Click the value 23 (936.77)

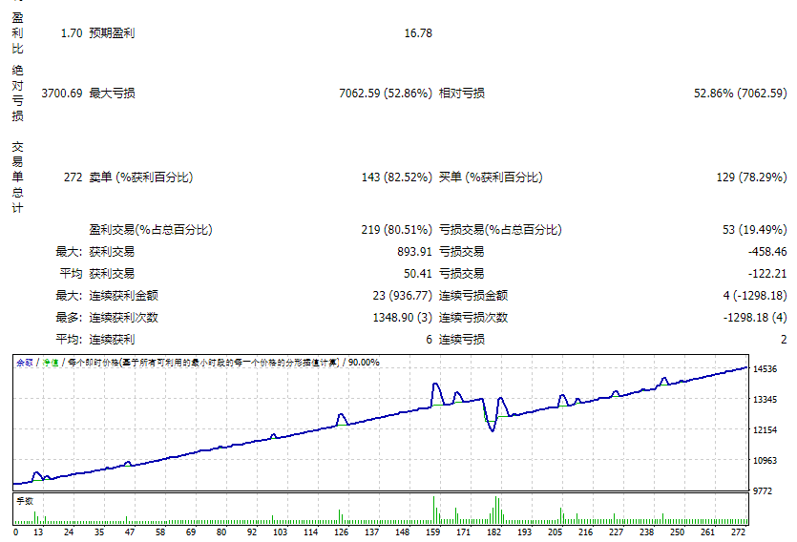(x=402, y=295)
